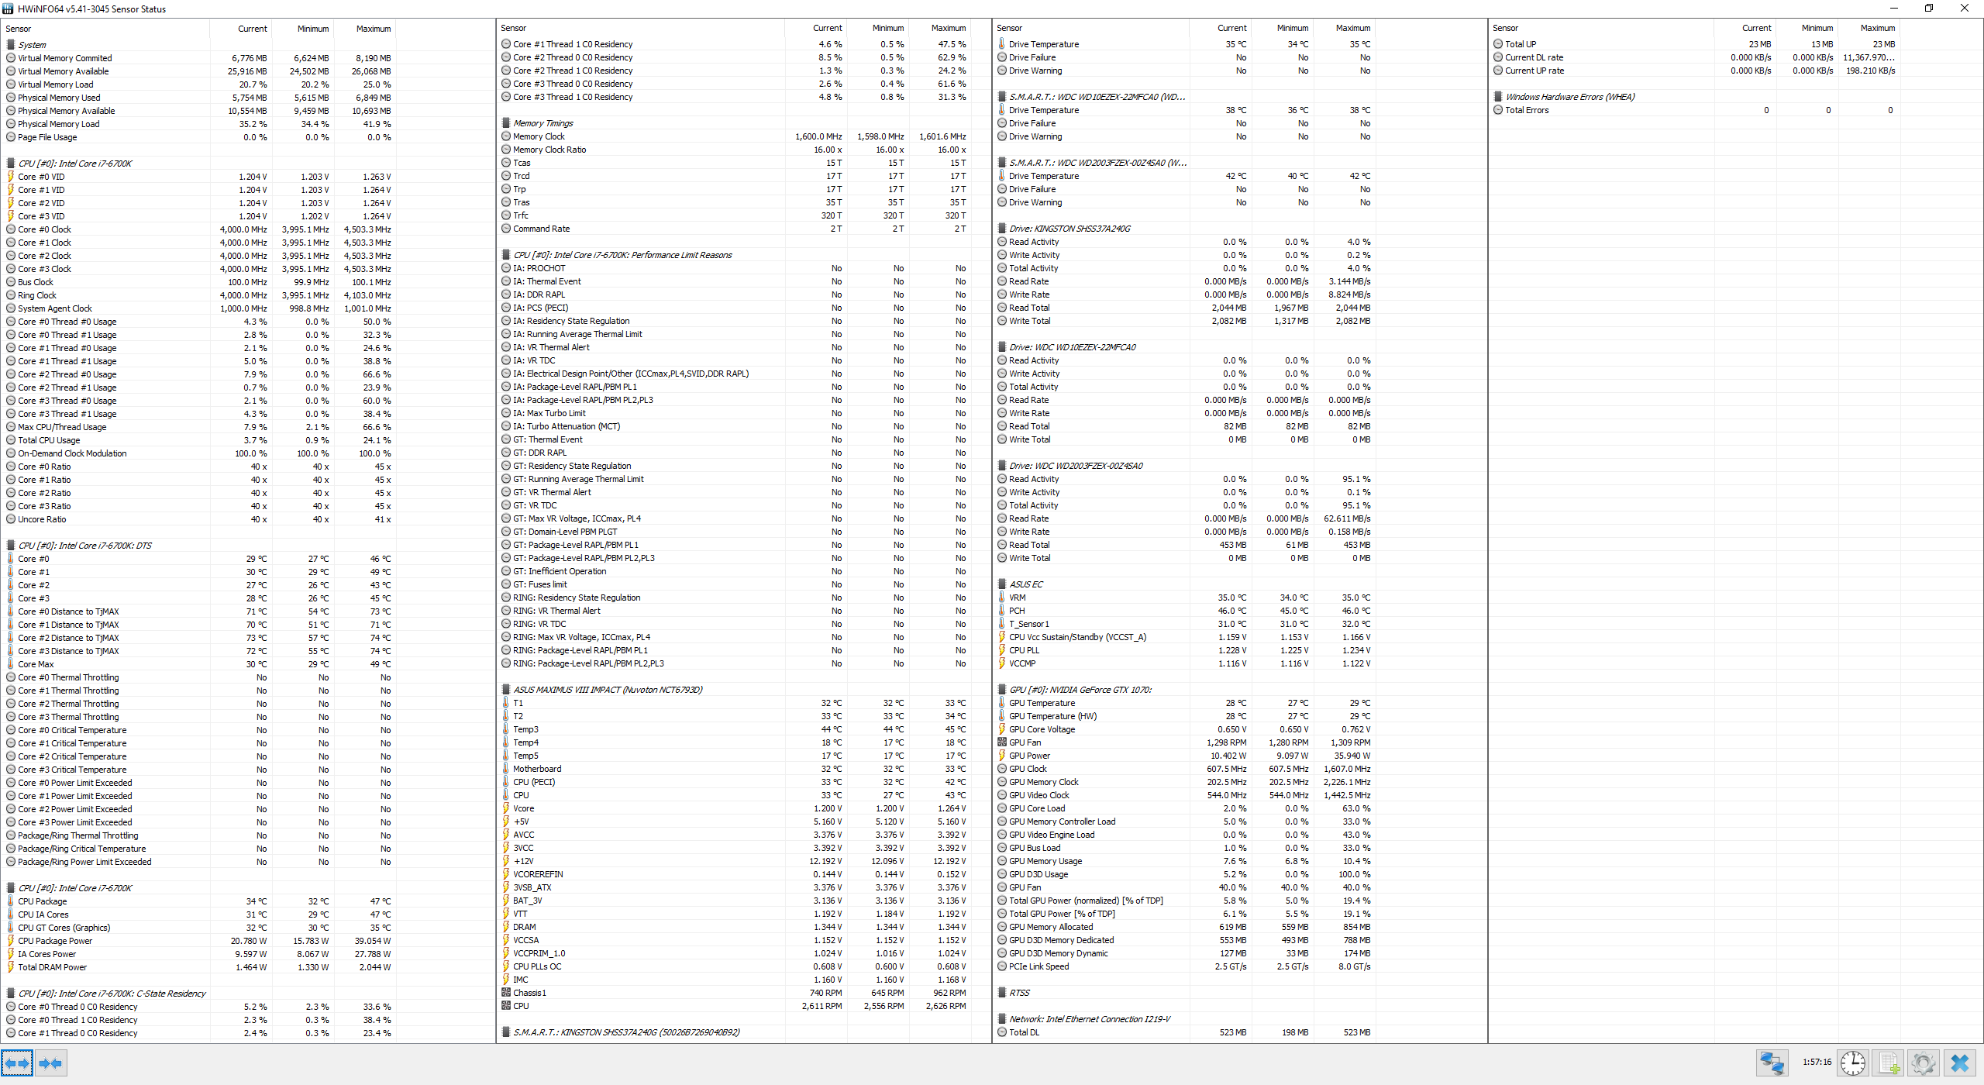Select the GPU Fan RPM sensor row
Image resolution: width=1984 pixels, height=1085 pixels.
[1025, 742]
